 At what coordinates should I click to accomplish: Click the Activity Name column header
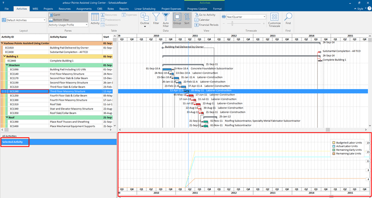[76, 37]
